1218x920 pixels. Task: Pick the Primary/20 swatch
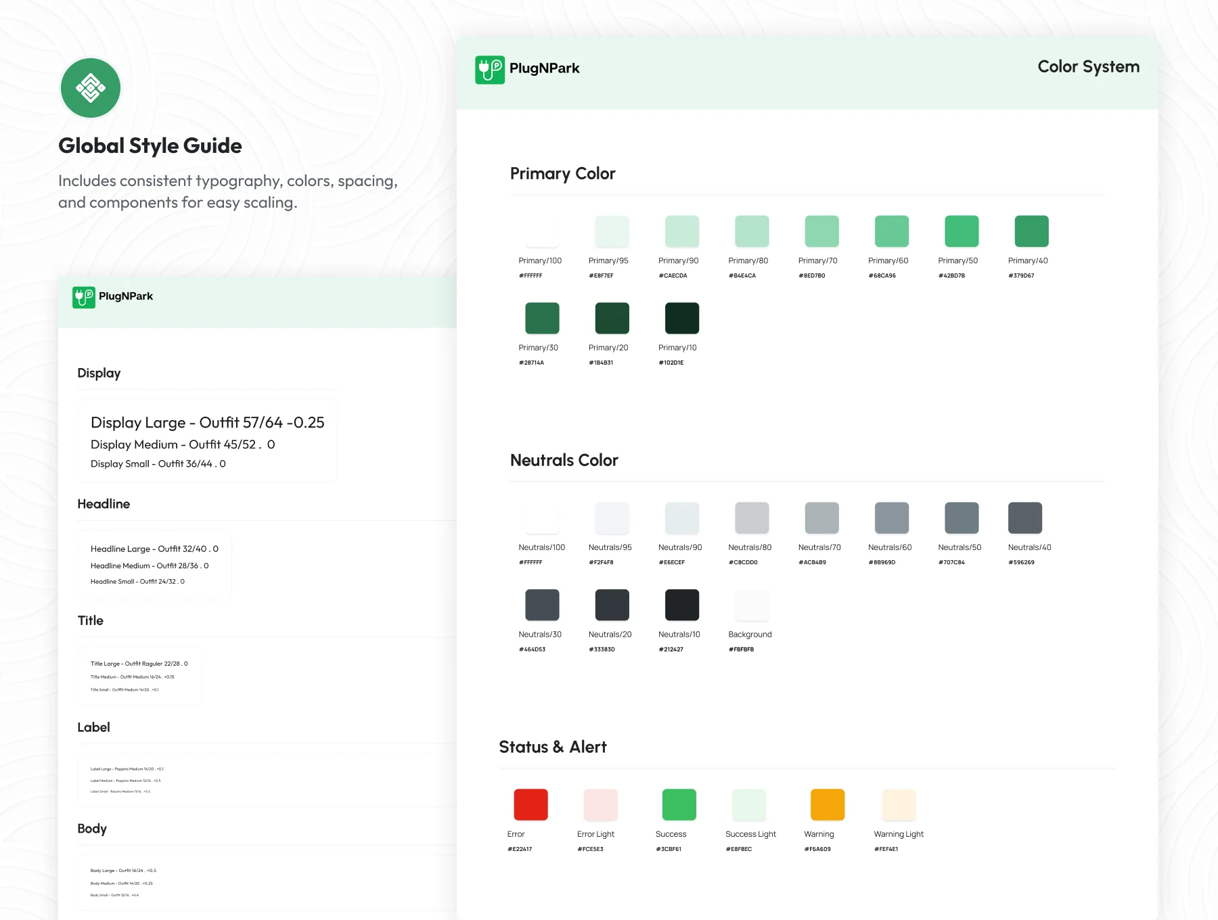tap(612, 319)
